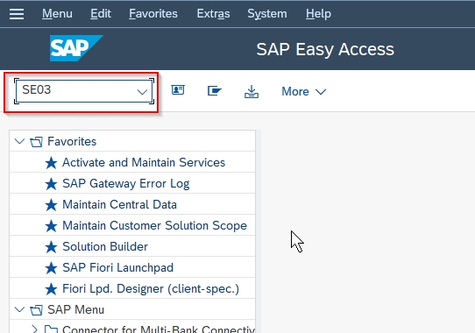Select the Favorites folder node
475x333 pixels.
point(72,141)
